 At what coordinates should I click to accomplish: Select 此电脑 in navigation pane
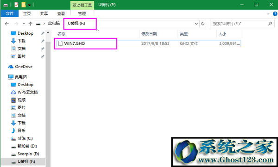[21, 77]
